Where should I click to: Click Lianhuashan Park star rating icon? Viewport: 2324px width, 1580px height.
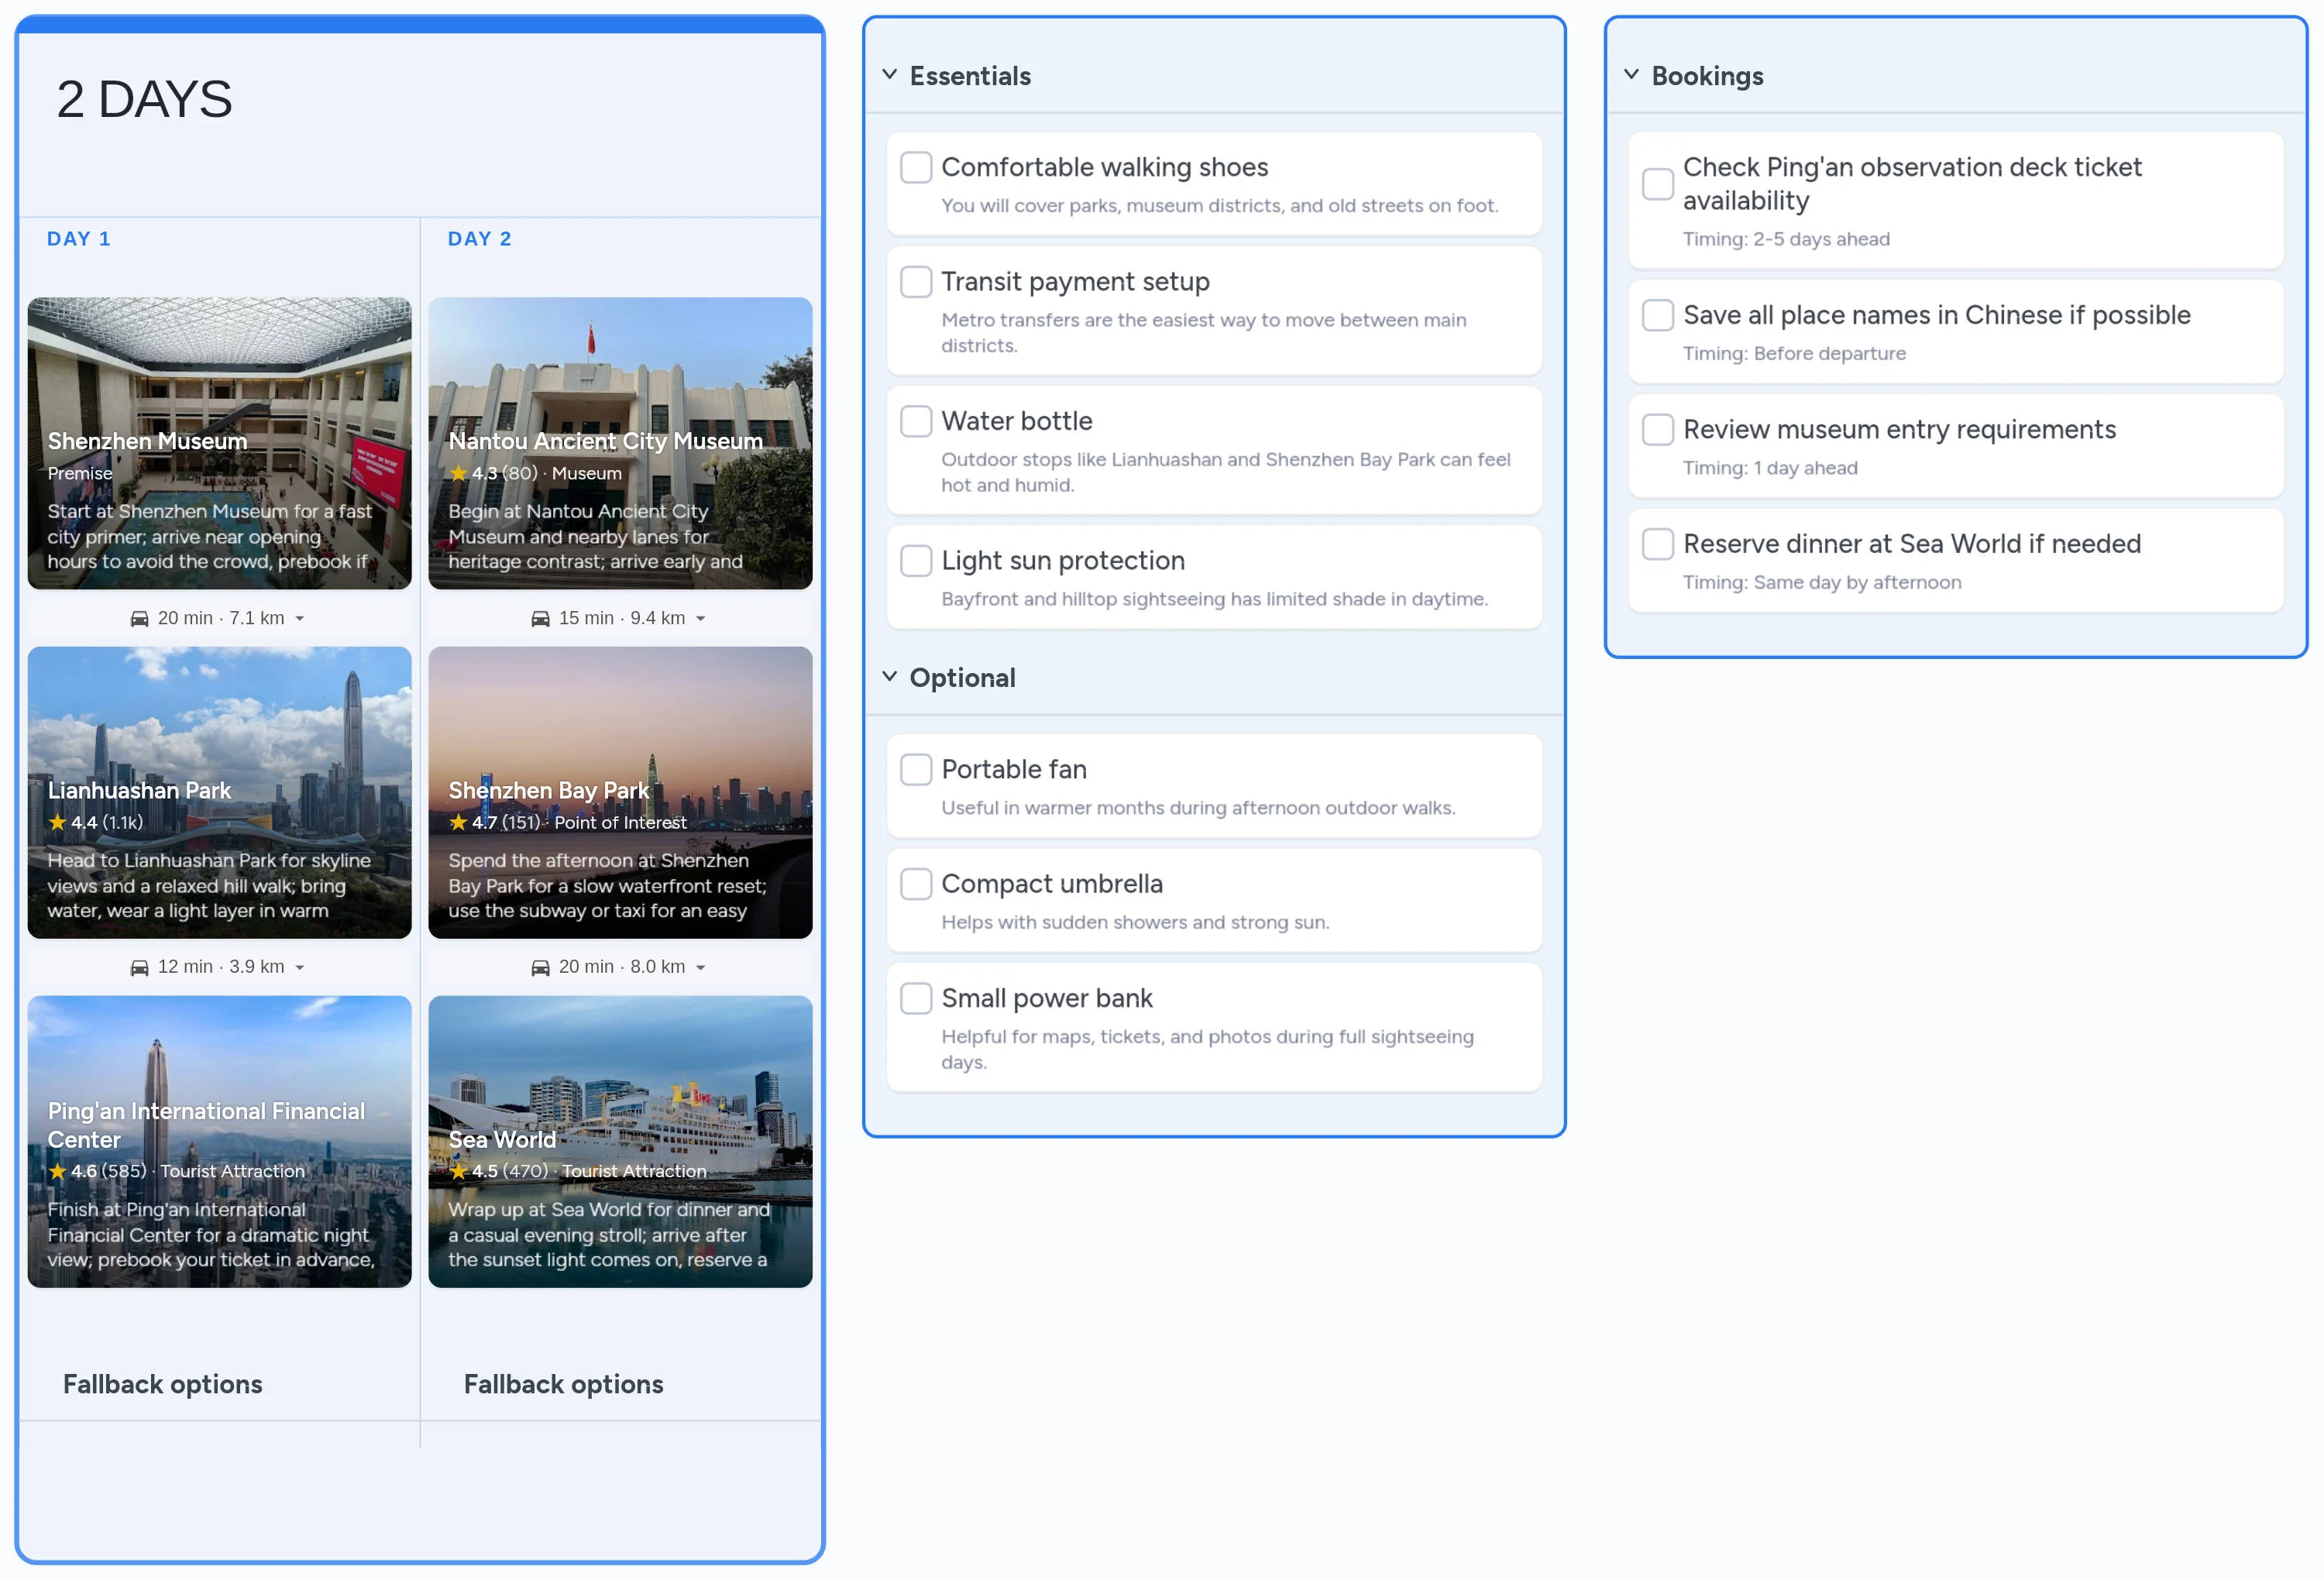click(x=58, y=822)
